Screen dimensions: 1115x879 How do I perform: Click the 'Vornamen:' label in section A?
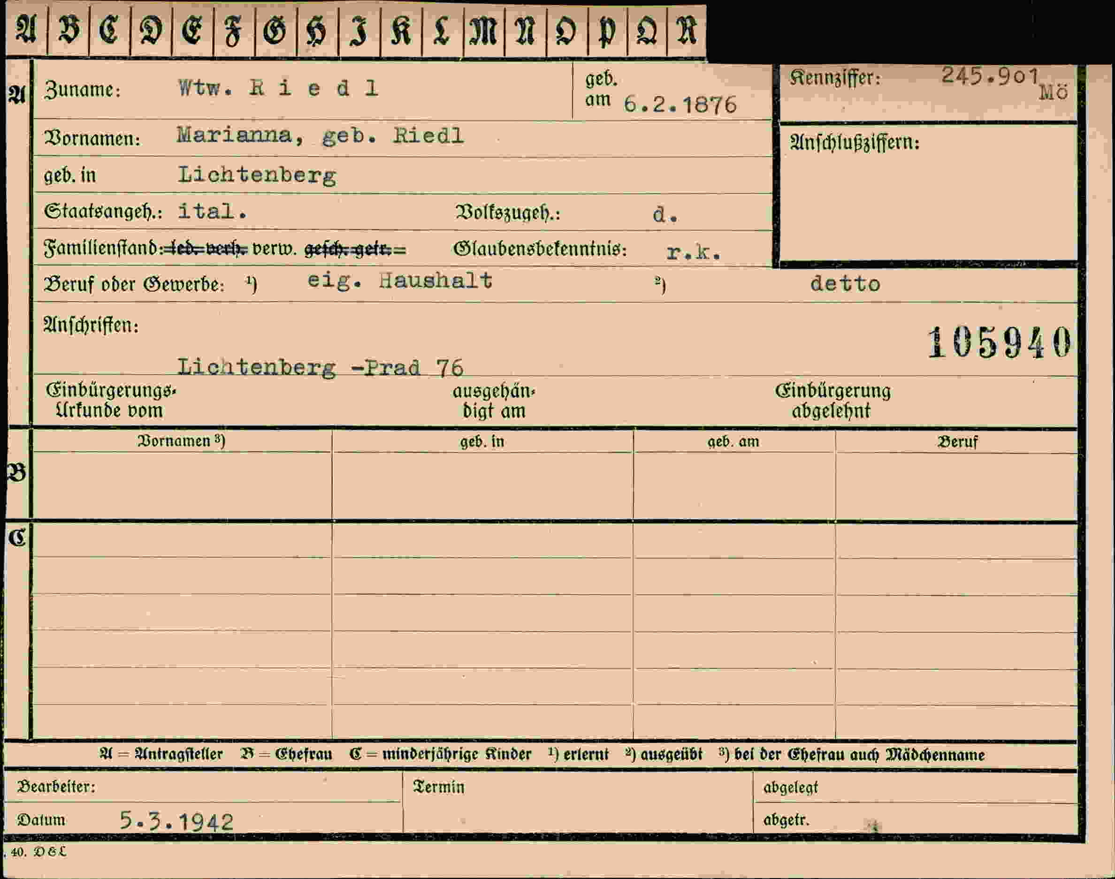click(x=92, y=138)
